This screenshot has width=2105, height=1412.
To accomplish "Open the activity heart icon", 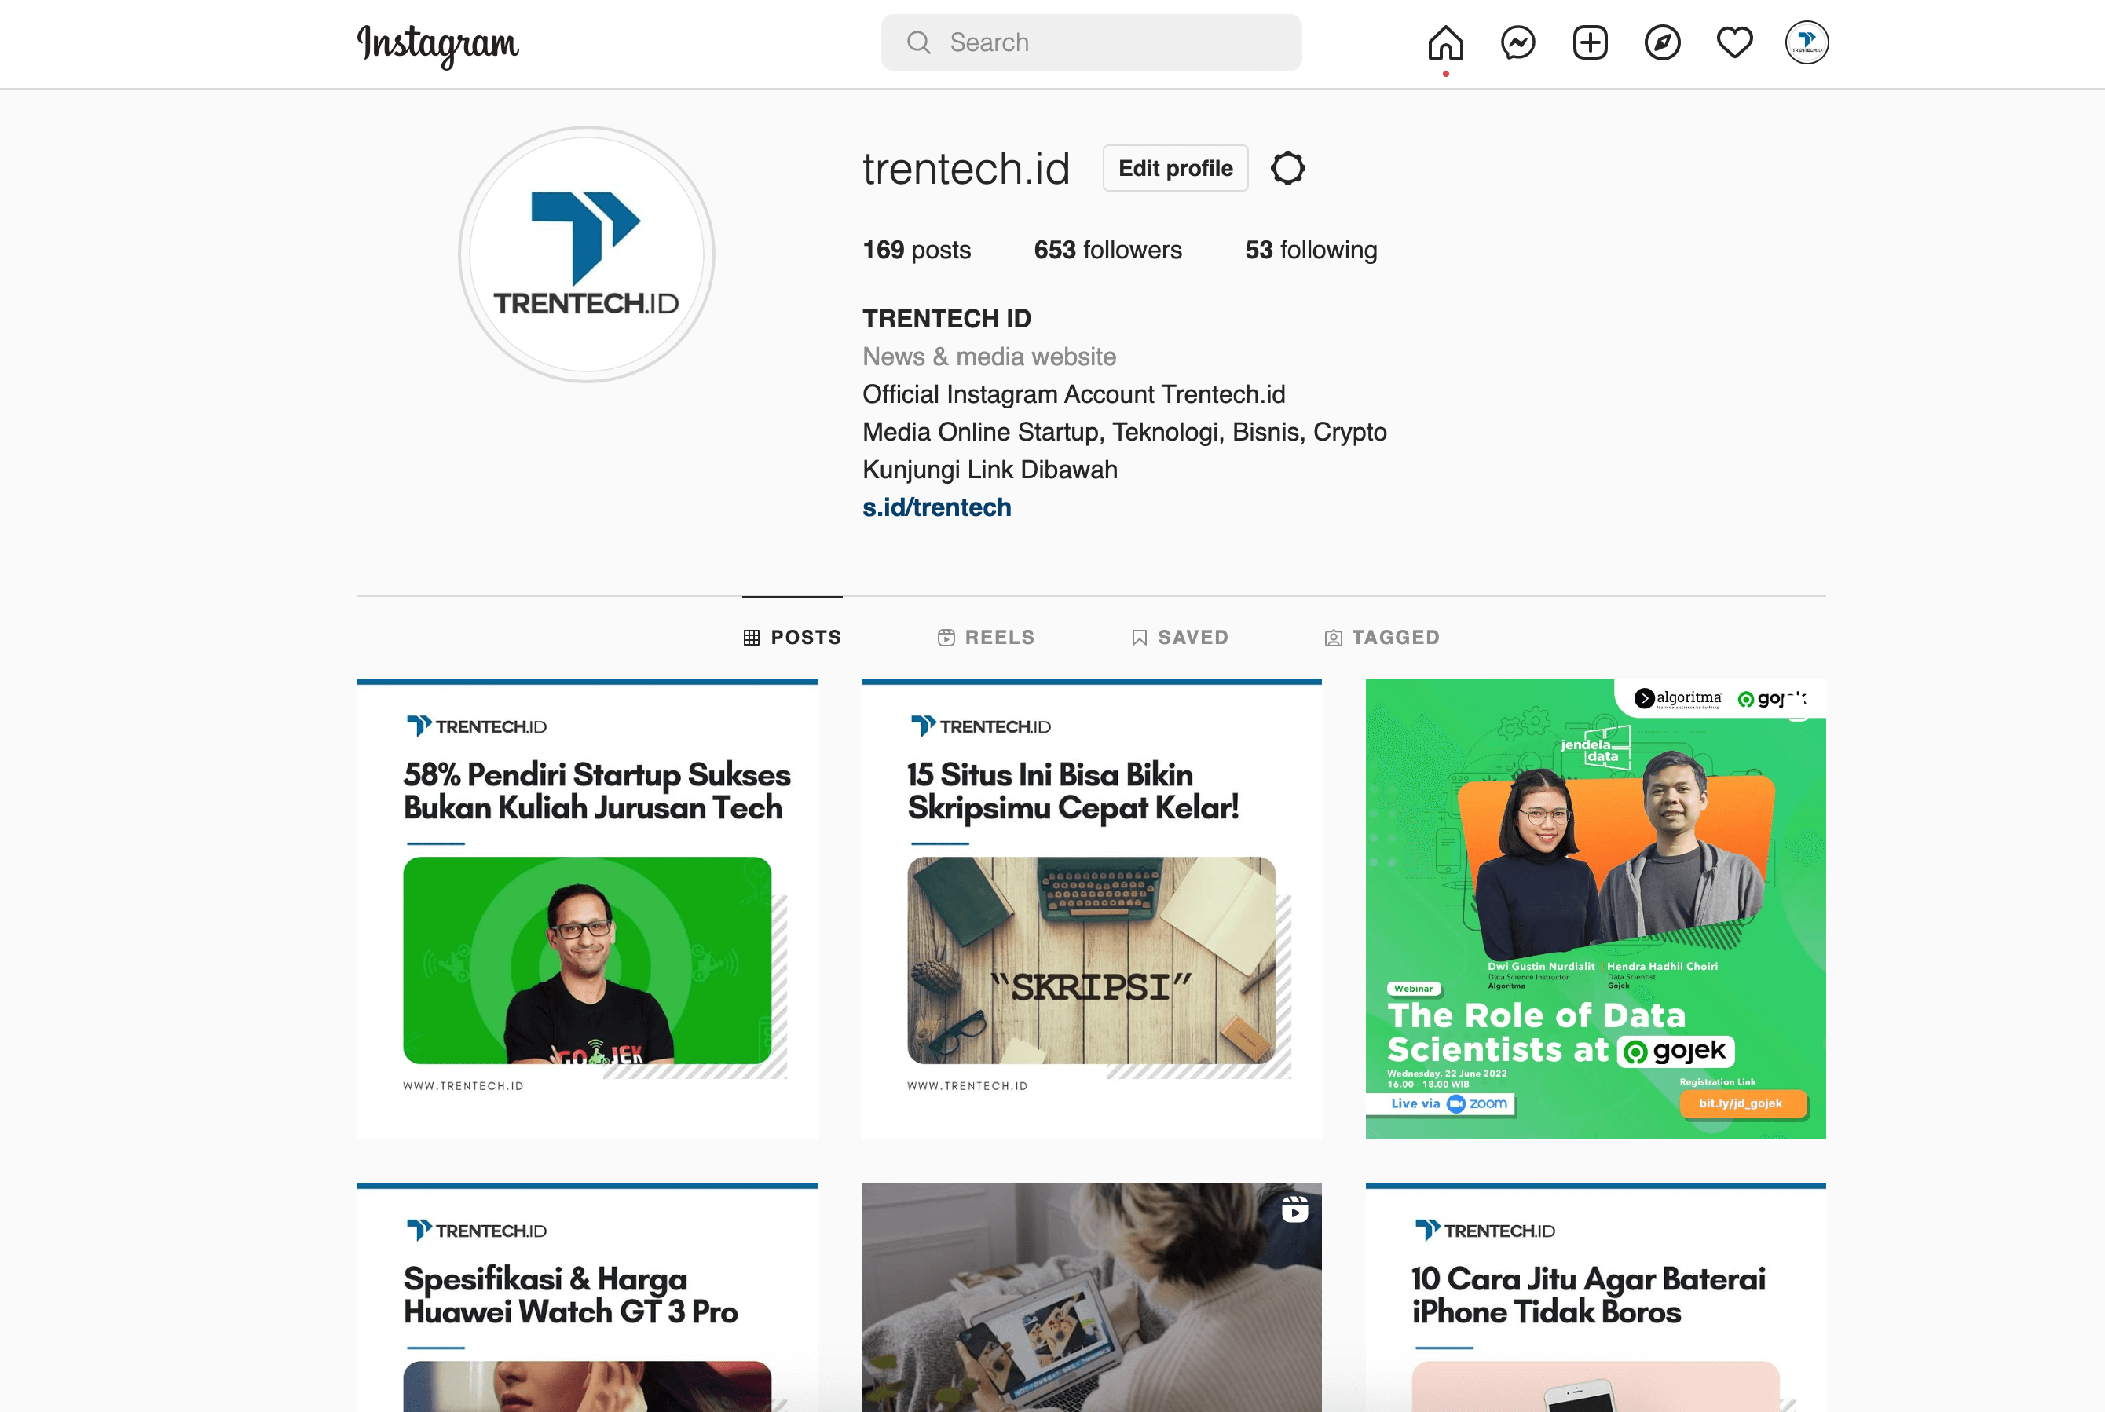I will [x=1734, y=42].
